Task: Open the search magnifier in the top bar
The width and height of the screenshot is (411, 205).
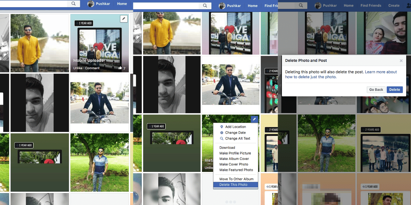Action: coord(73,3)
